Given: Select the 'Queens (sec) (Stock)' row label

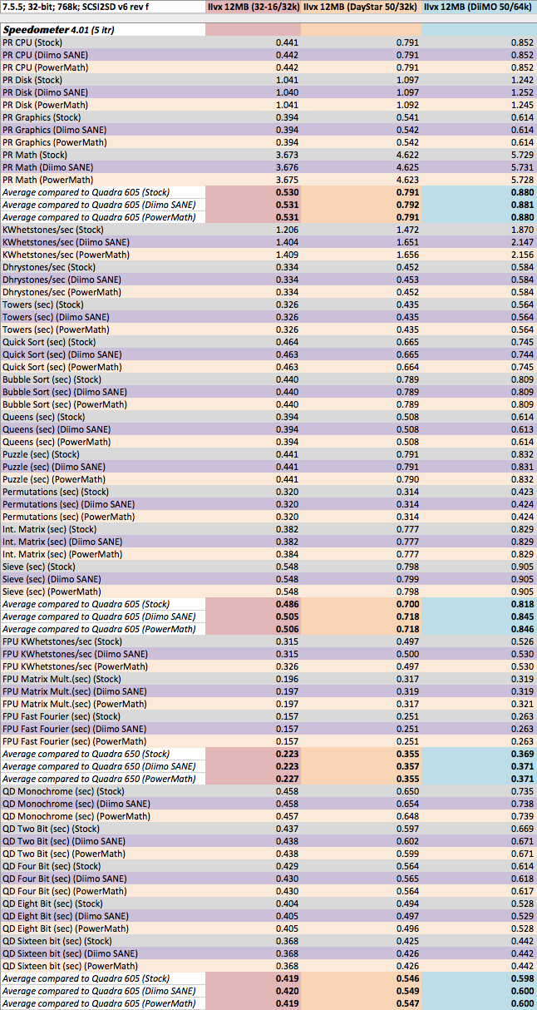Looking at the screenshot, I should (44, 417).
